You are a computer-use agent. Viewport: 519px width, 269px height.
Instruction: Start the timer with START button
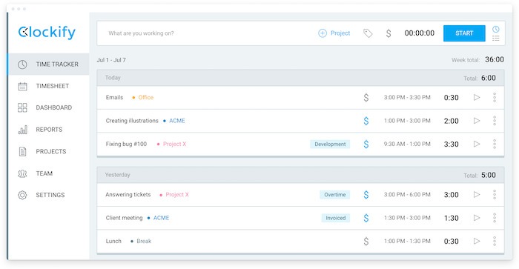pyautogui.click(x=464, y=33)
